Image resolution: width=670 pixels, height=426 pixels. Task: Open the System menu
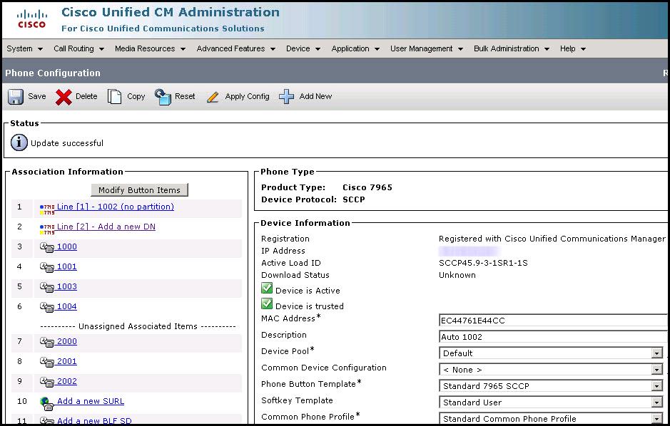(24, 48)
